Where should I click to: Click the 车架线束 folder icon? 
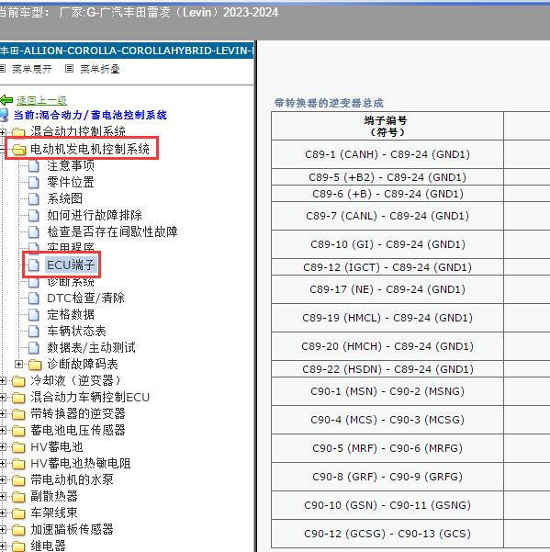pos(18,513)
